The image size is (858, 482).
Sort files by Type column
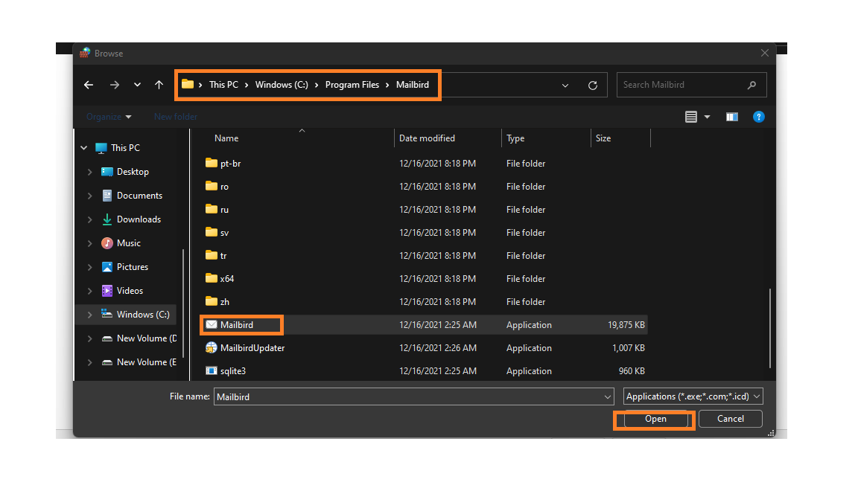(515, 138)
